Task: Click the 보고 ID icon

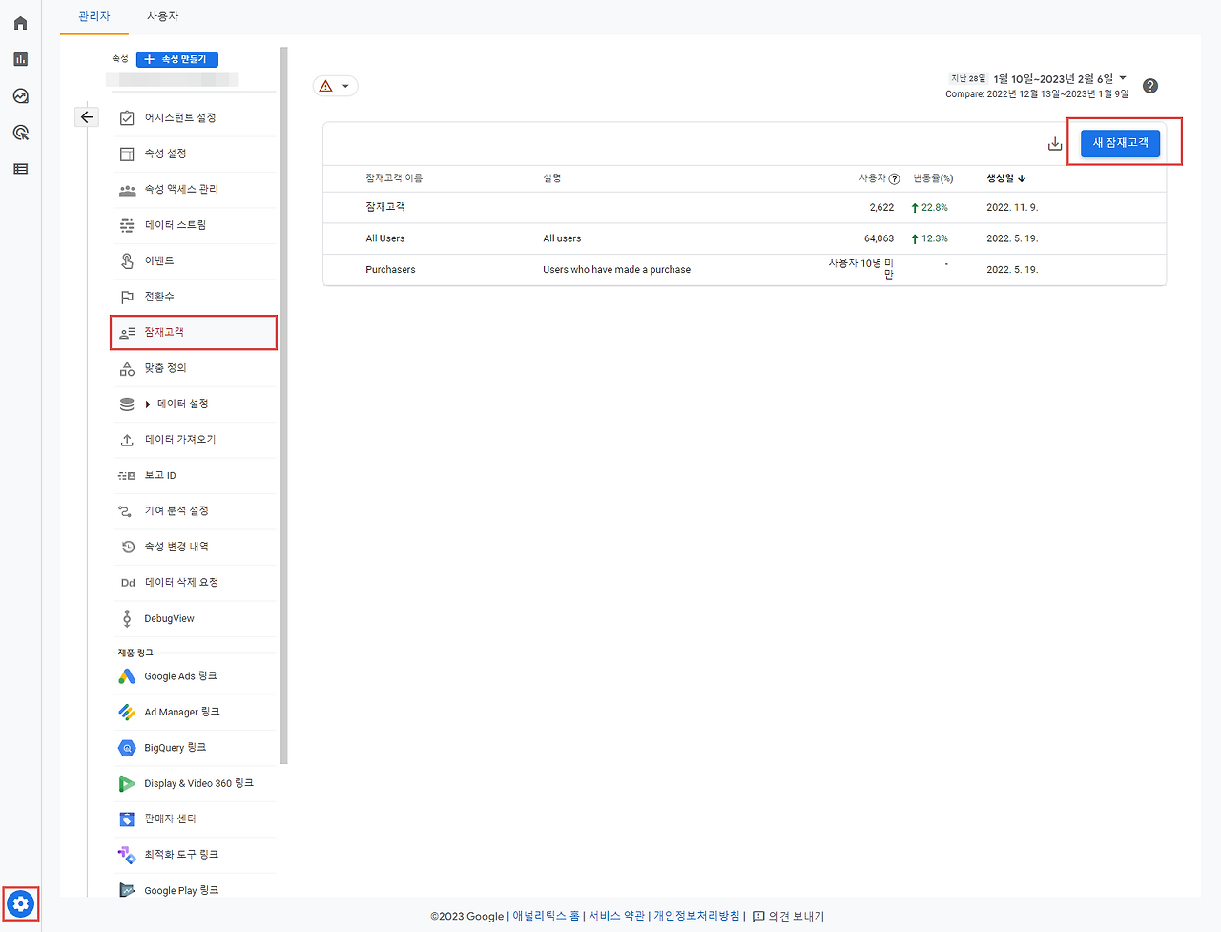Action: coord(127,476)
